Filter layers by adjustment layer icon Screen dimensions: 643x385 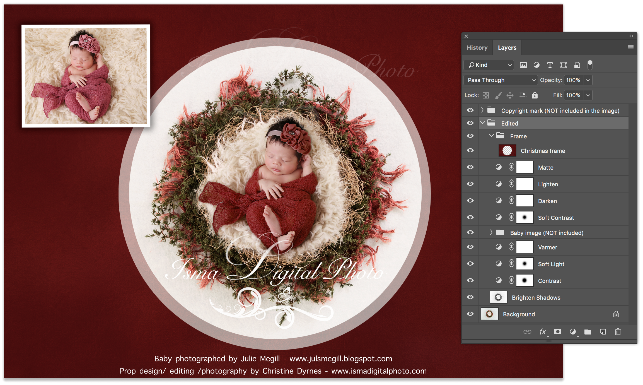[536, 65]
